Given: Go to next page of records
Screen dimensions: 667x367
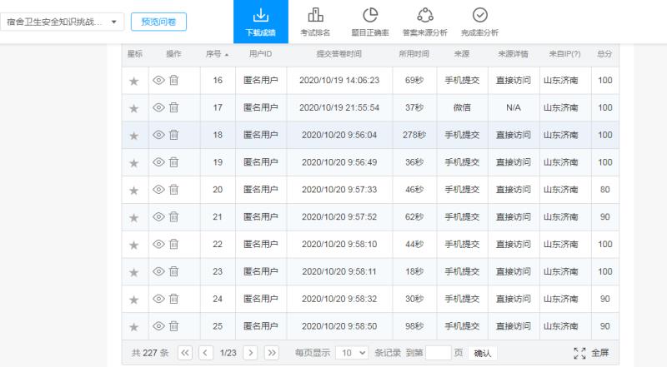Looking at the screenshot, I should (251, 353).
